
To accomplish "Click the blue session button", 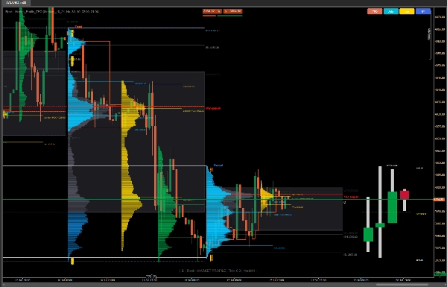I will tap(423, 11).
